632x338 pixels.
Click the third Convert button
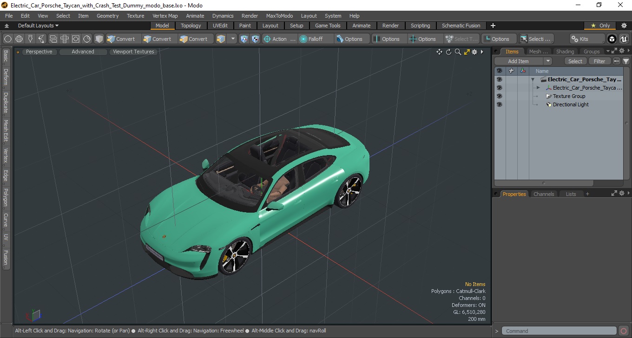tap(194, 39)
